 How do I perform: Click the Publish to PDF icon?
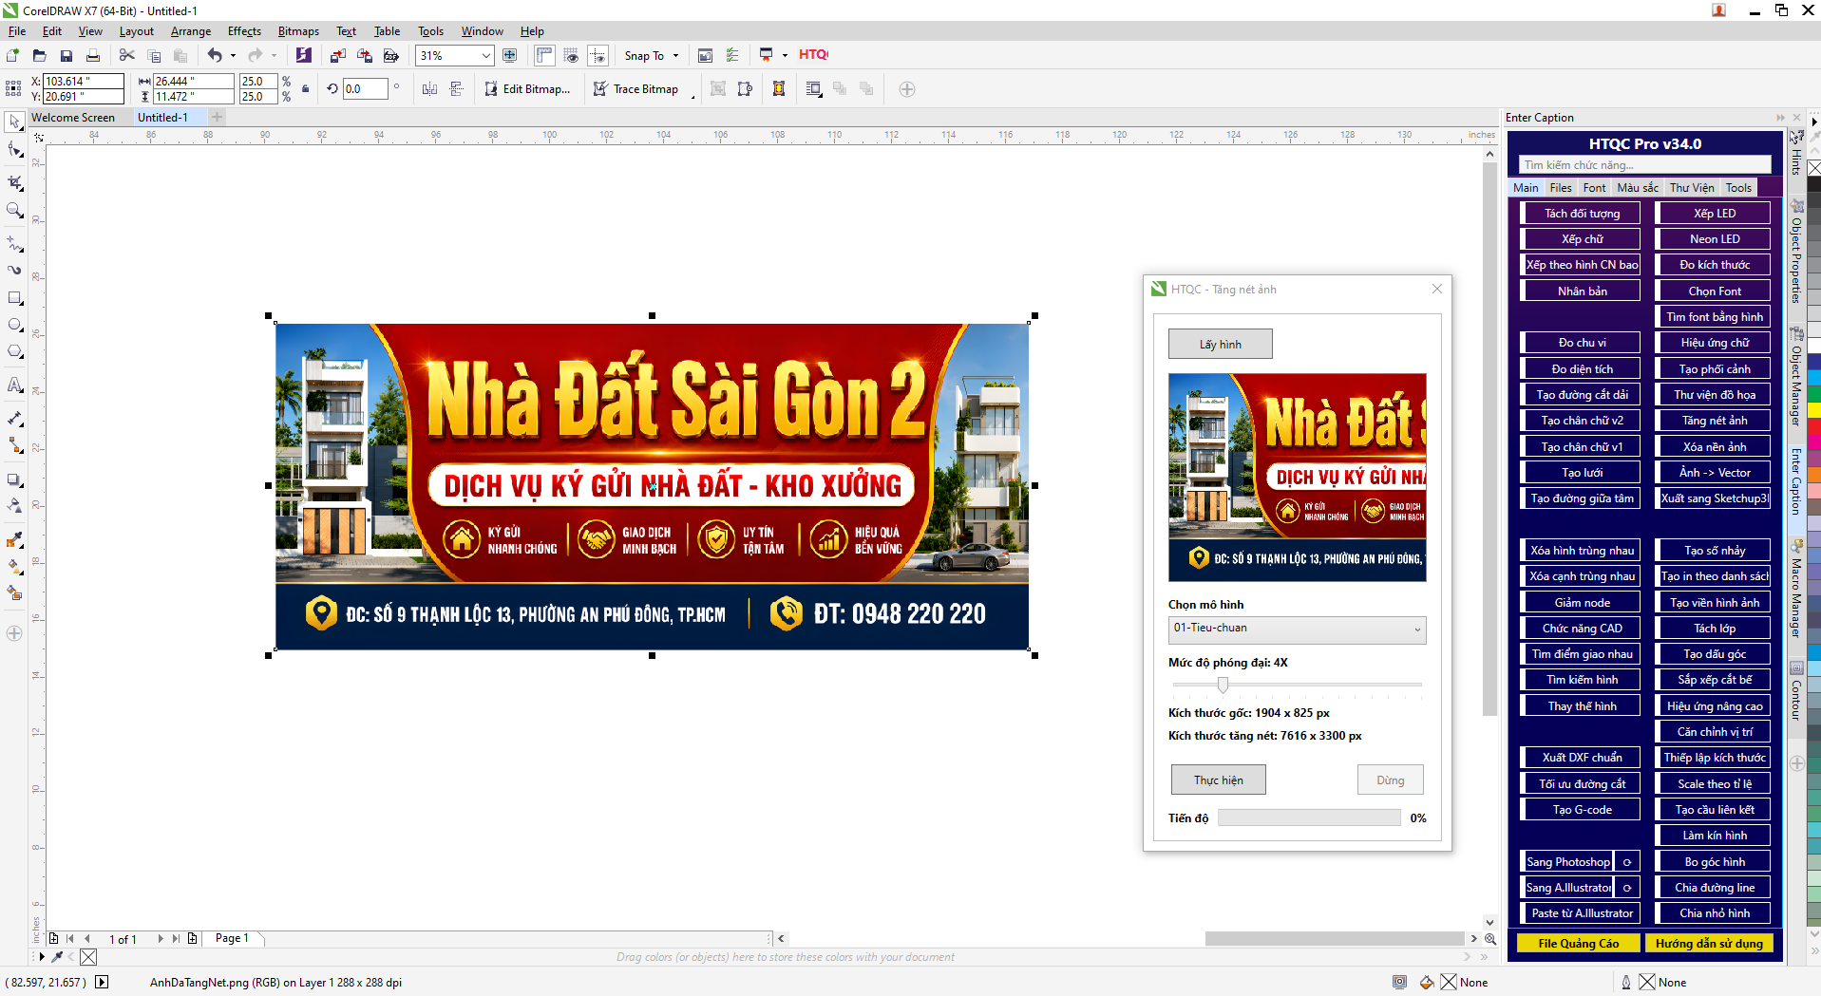(390, 56)
